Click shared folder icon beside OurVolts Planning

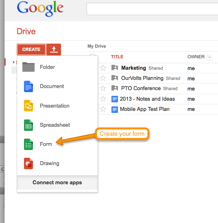(x=115, y=78)
